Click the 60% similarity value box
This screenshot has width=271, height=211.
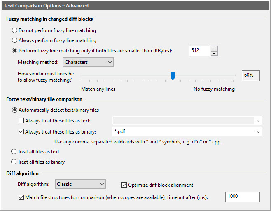tap(250, 75)
